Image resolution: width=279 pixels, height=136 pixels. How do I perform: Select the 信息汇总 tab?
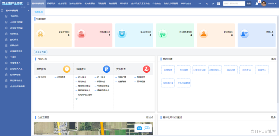[x=39, y=12]
